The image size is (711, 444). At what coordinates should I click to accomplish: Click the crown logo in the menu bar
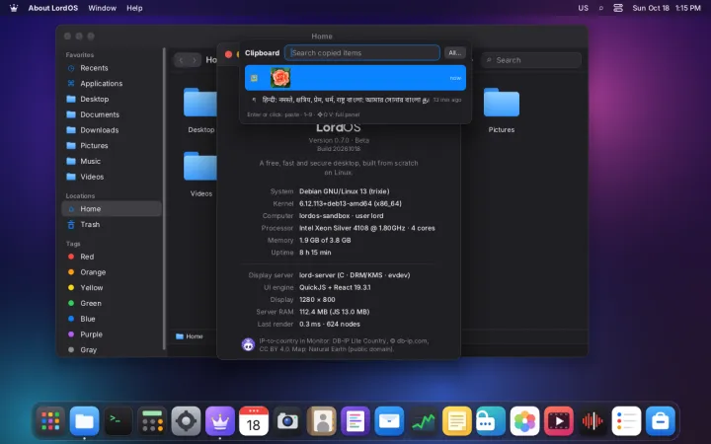click(x=14, y=8)
